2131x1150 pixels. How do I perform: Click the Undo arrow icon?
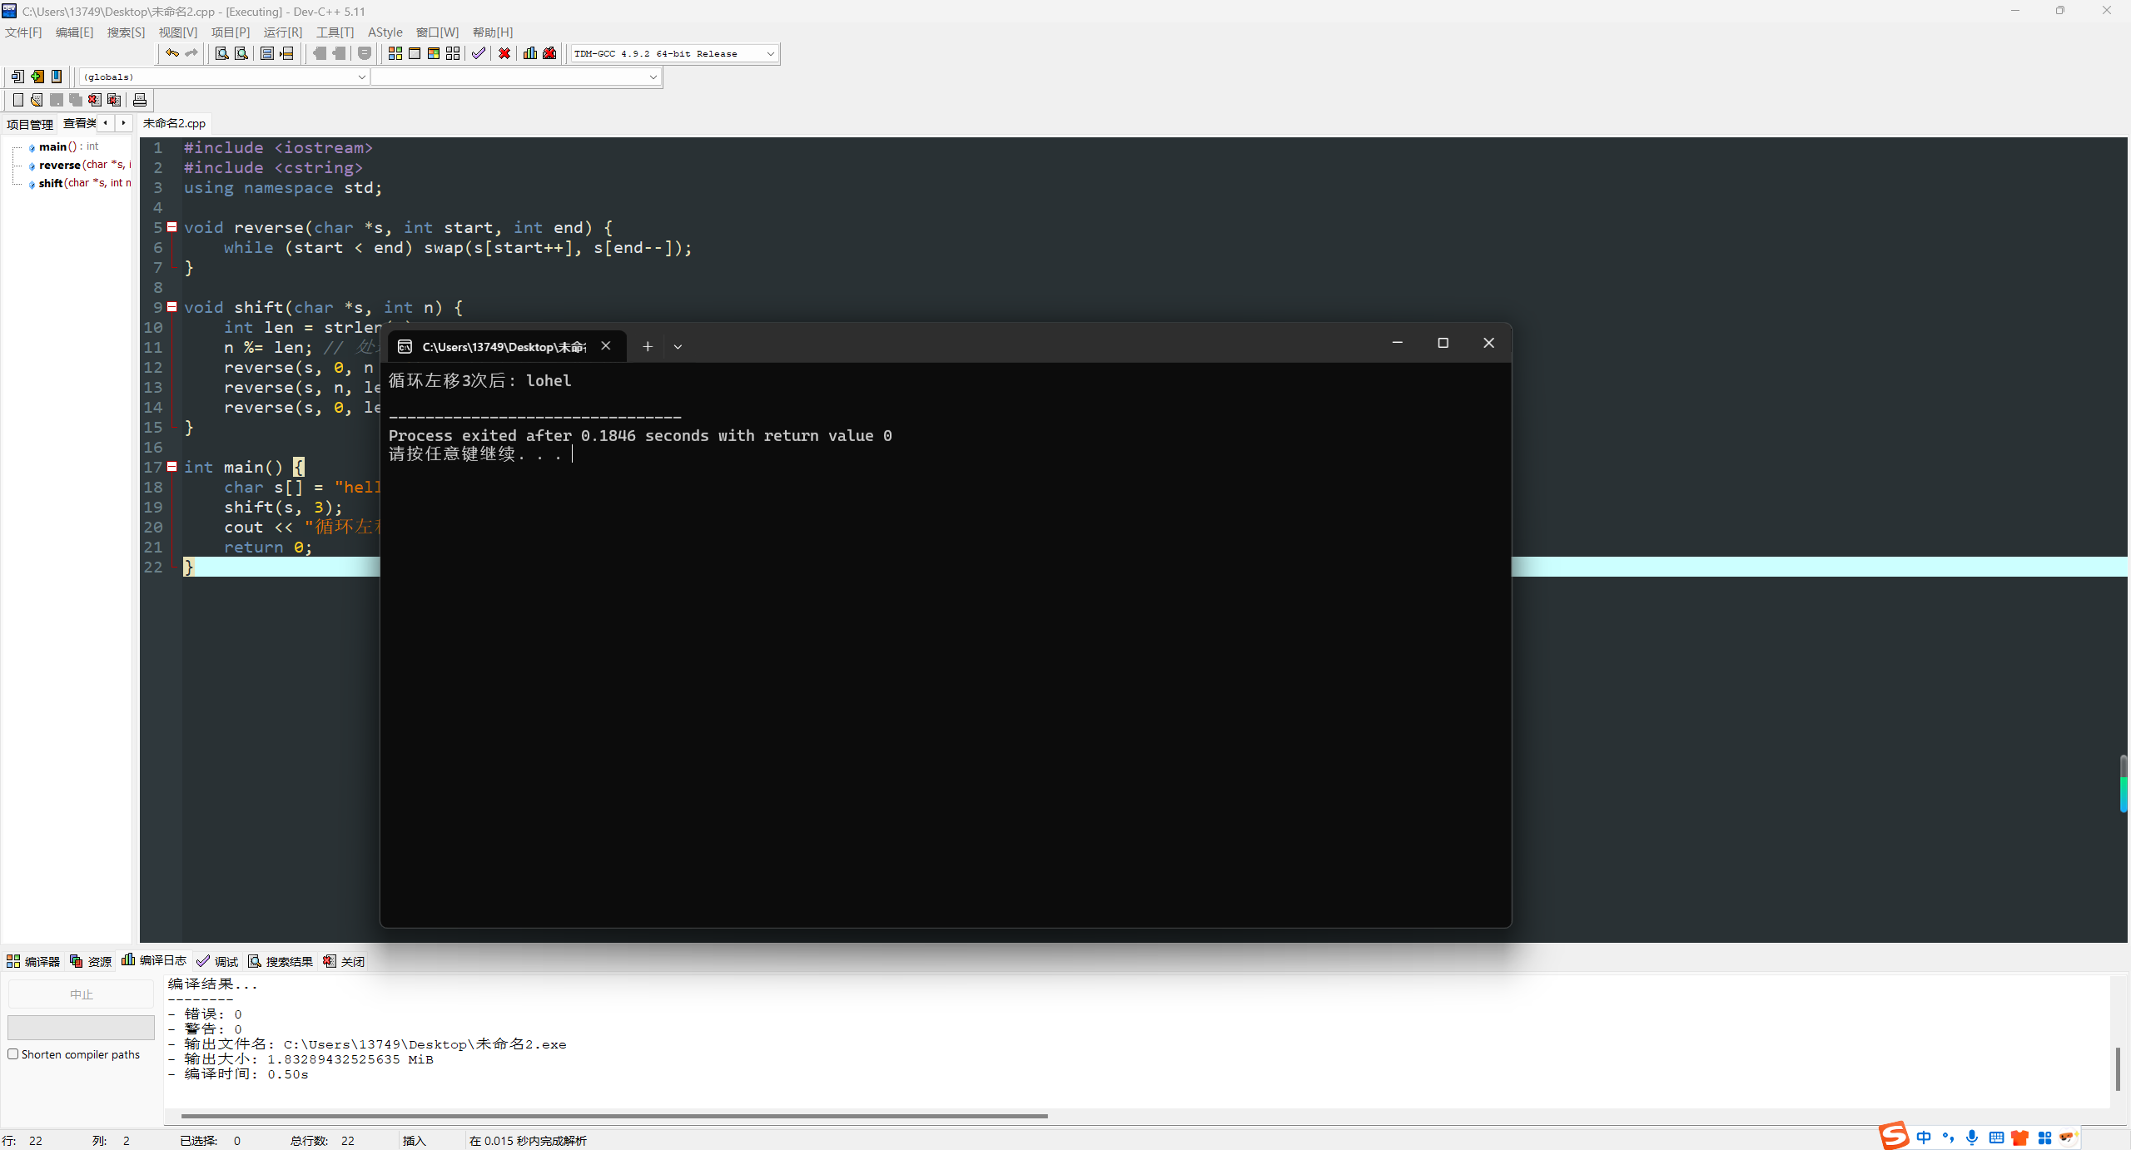tap(171, 53)
